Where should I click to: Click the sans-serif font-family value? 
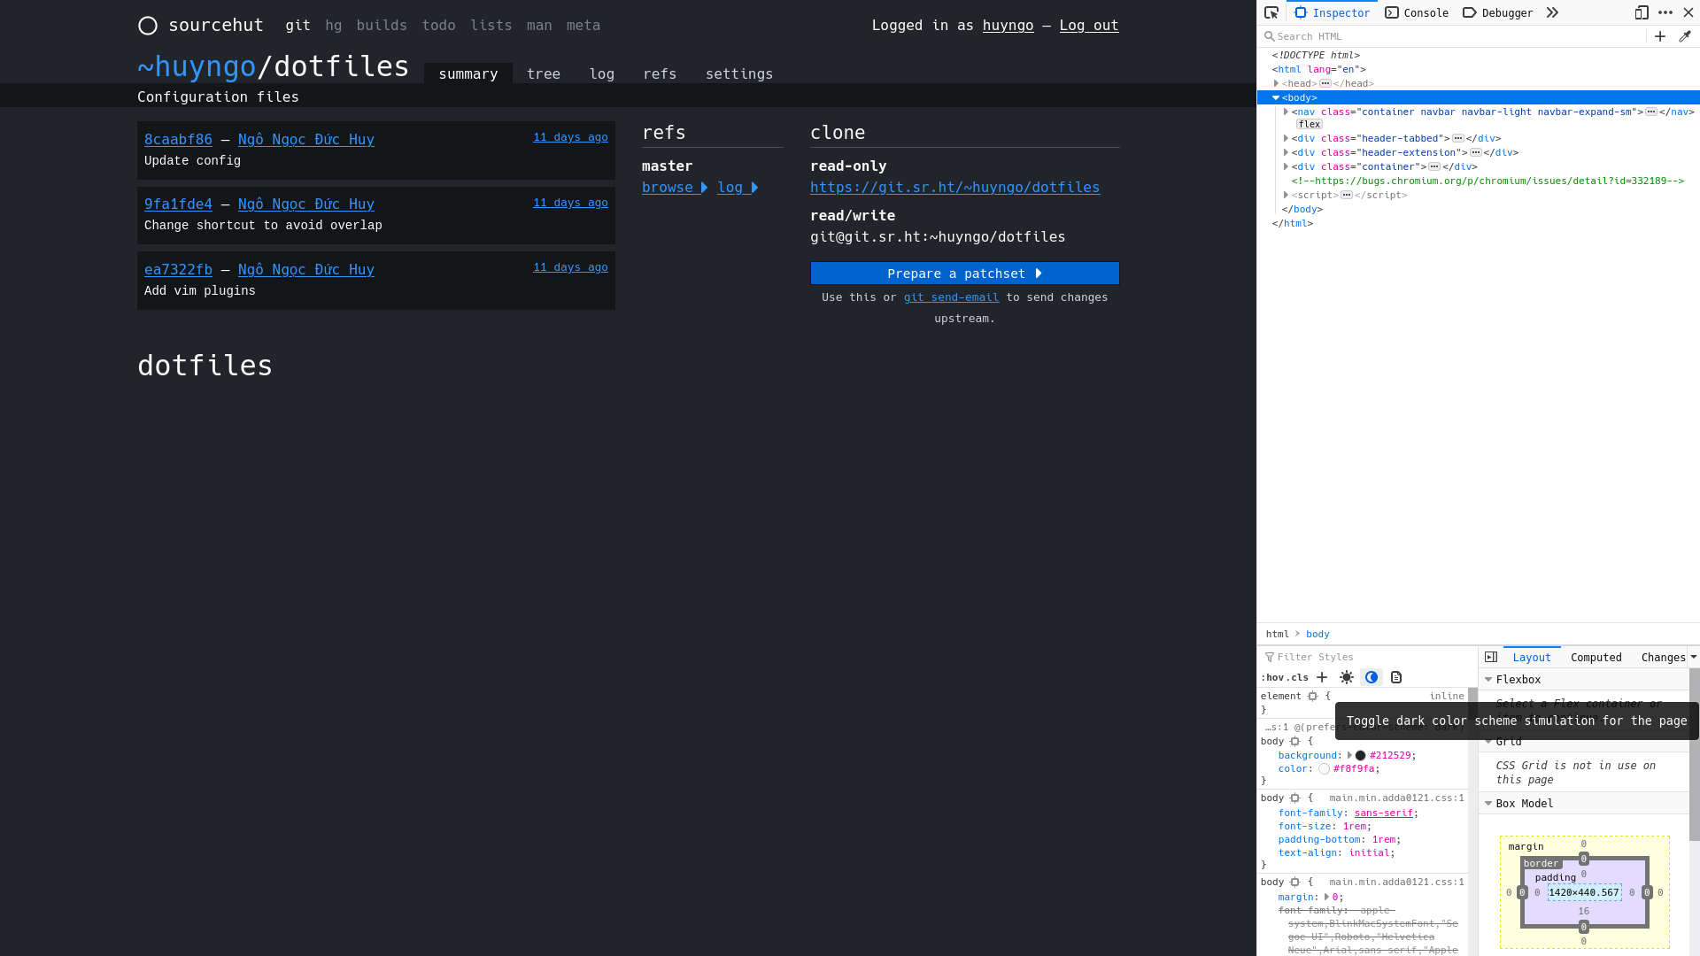(x=1383, y=813)
